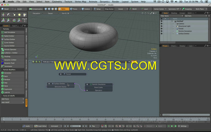
Task: Open the Work Plane dropdown
Action: (201, 9)
